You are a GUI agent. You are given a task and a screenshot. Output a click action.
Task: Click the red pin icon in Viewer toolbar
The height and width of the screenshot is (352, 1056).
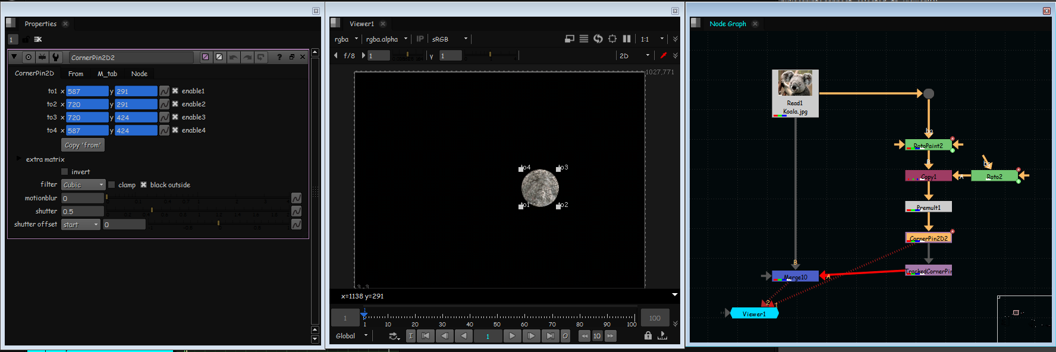pos(664,55)
